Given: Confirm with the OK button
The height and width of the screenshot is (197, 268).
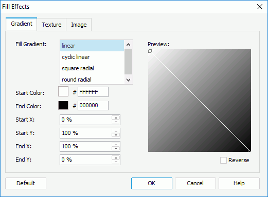Looking at the screenshot, I should pyautogui.click(x=152, y=183).
